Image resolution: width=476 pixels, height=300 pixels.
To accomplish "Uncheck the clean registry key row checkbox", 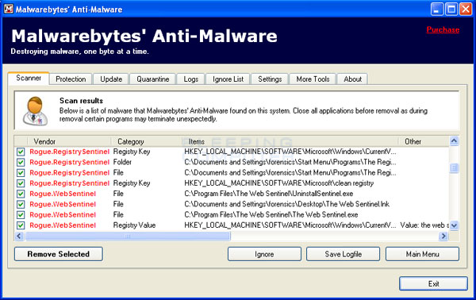I will (21, 183).
